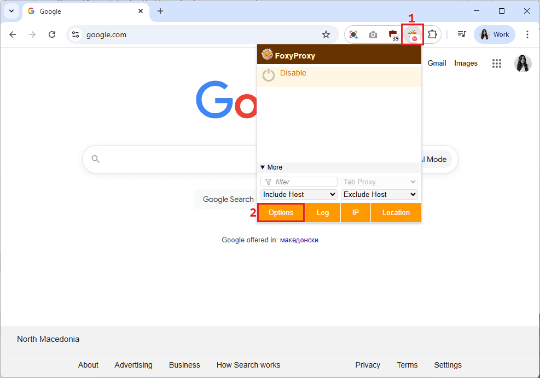Click the Gmail link
Screen dimensions: 540x378
pyautogui.click(x=437, y=63)
